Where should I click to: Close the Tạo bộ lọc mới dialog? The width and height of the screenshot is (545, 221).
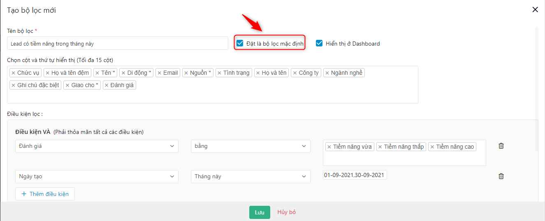point(535,9)
